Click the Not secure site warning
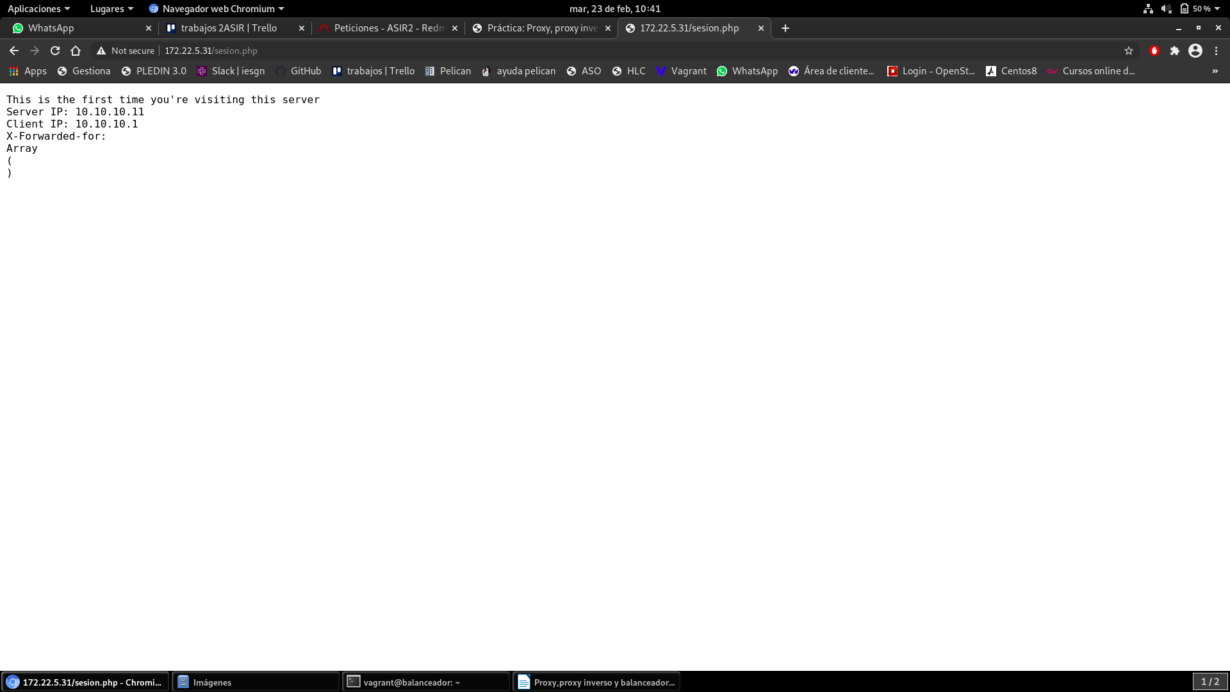This screenshot has width=1230, height=692. click(126, 51)
